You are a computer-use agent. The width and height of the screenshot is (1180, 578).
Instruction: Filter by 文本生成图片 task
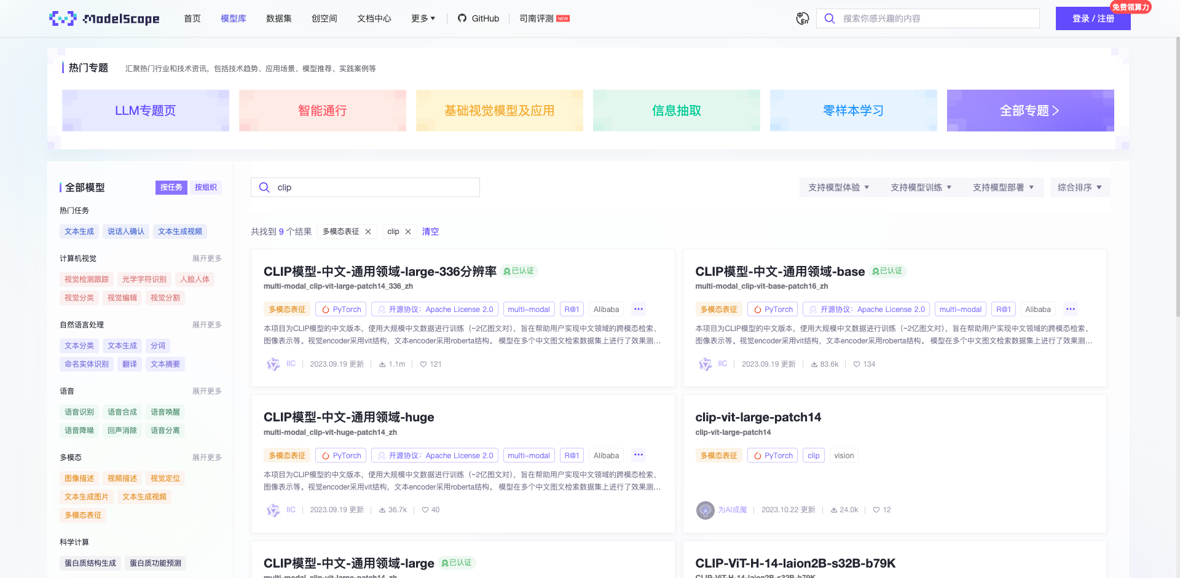click(87, 497)
